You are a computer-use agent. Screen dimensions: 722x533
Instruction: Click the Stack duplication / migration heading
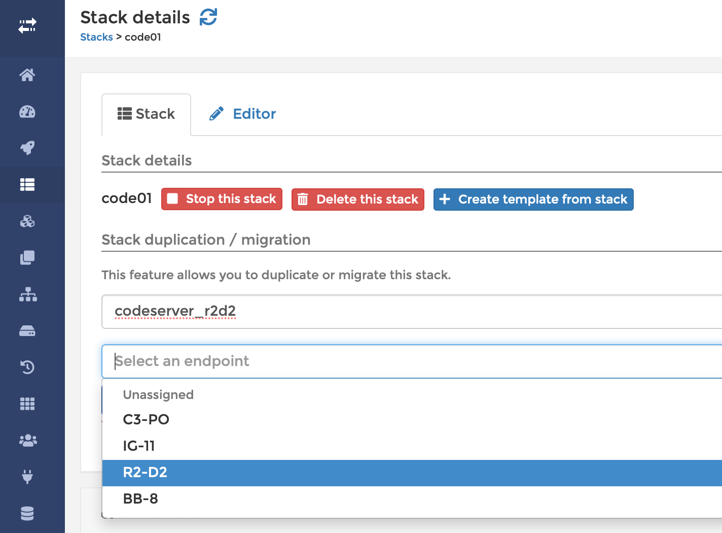click(206, 240)
